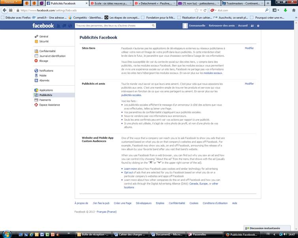Select the Publicités sidebar item
This screenshot has width=298, height=238.
[54, 95]
